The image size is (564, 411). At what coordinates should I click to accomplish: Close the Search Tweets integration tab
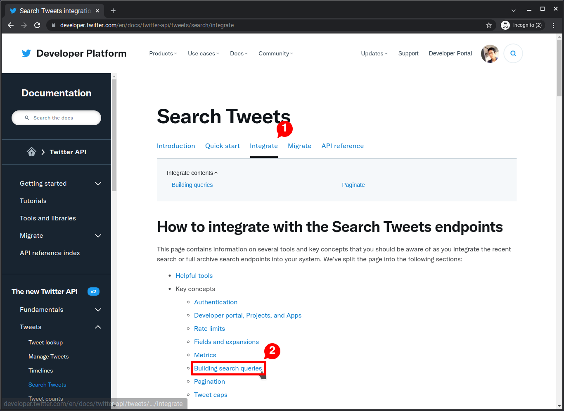click(x=97, y=11)
